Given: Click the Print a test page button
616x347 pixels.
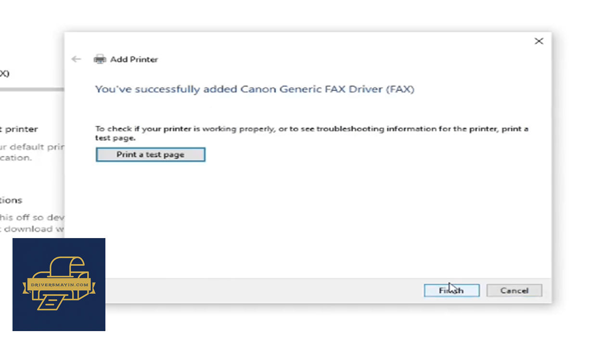Looking at the screenshot, I should click(x=151, y=155).
